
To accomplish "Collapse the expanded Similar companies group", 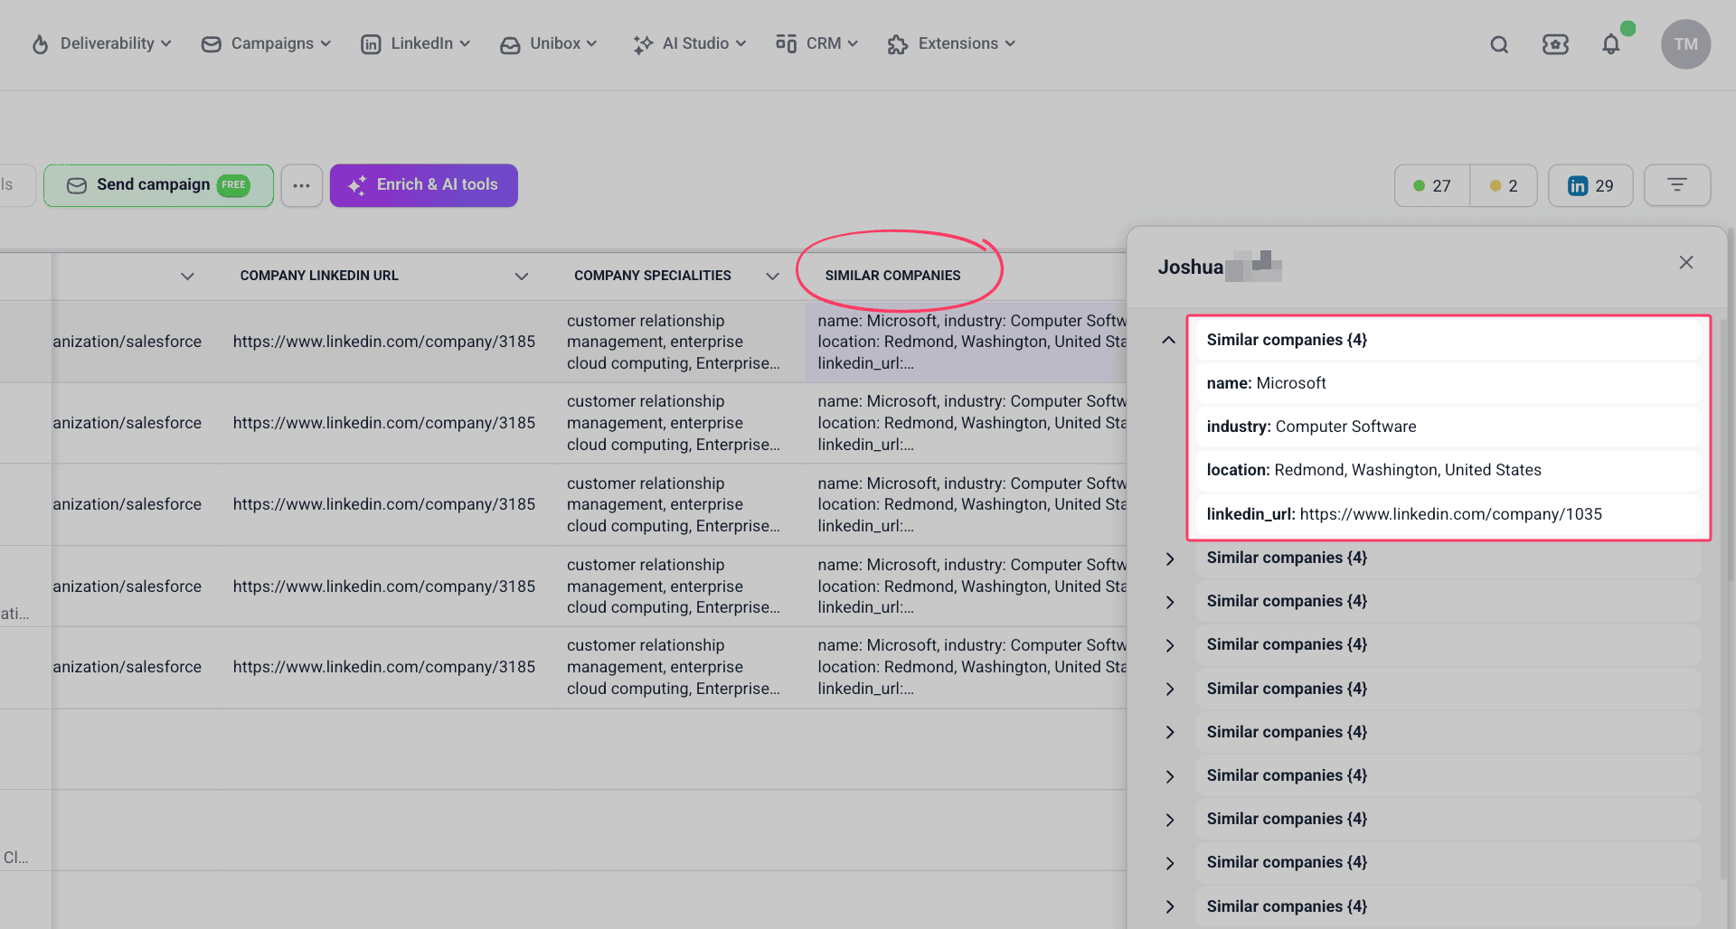I will [1169, 340].
